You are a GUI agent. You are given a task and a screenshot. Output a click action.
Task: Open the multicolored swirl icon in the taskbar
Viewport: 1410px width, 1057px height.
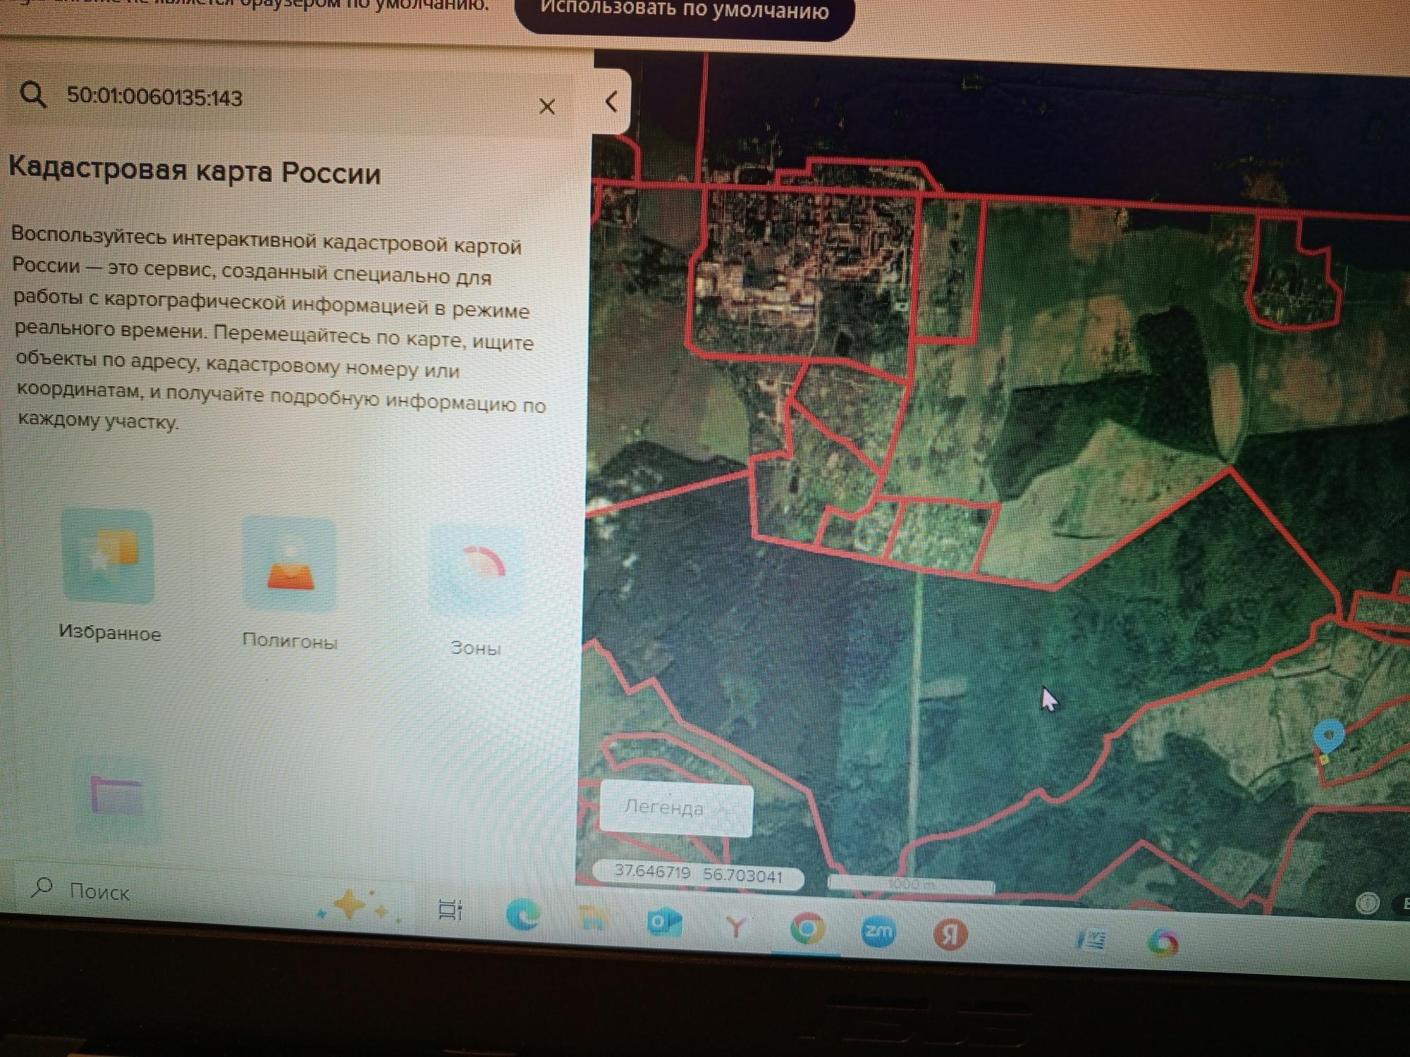click(1163, 942)
